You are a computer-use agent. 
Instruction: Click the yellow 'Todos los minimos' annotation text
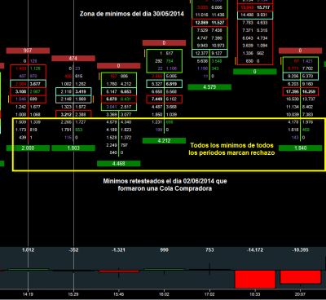point(231,149)
